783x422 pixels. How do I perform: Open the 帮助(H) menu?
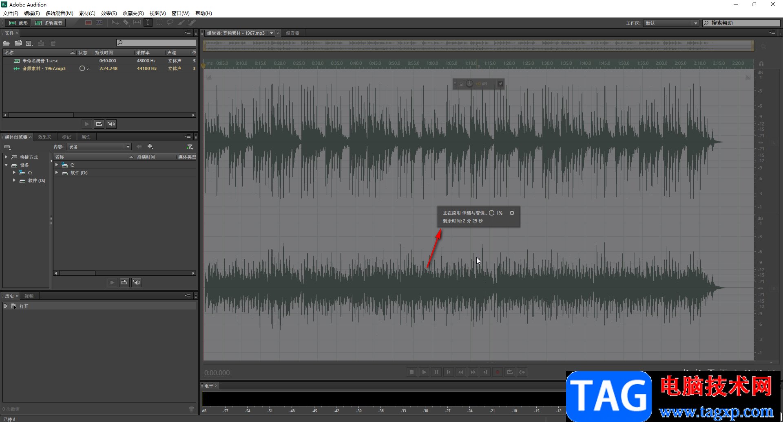tap(203, 13)
